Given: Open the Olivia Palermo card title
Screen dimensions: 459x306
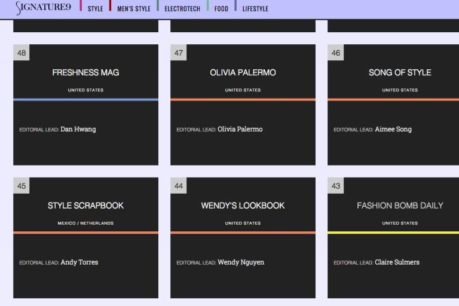Looking at the screenshot, I should tap(243, 72).
